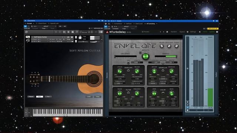Click the Kontakt logo icon in the Kontakt header
The image size is (237, 133).
pyautogui.click(x=26, y=32)
